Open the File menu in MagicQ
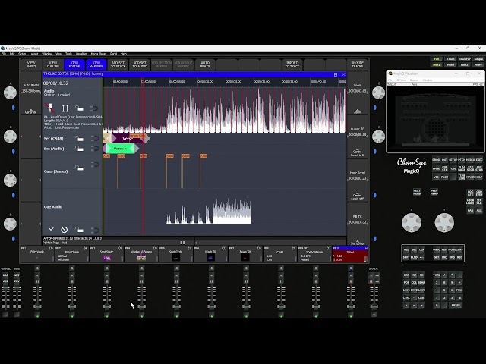 pos(4,54)
